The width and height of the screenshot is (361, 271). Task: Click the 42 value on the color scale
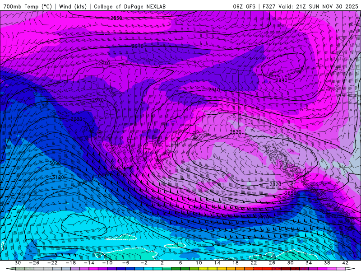pyautogui.click(x=345, y=263)
